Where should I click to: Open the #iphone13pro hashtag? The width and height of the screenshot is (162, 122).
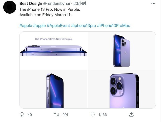[x=84, y=26]
